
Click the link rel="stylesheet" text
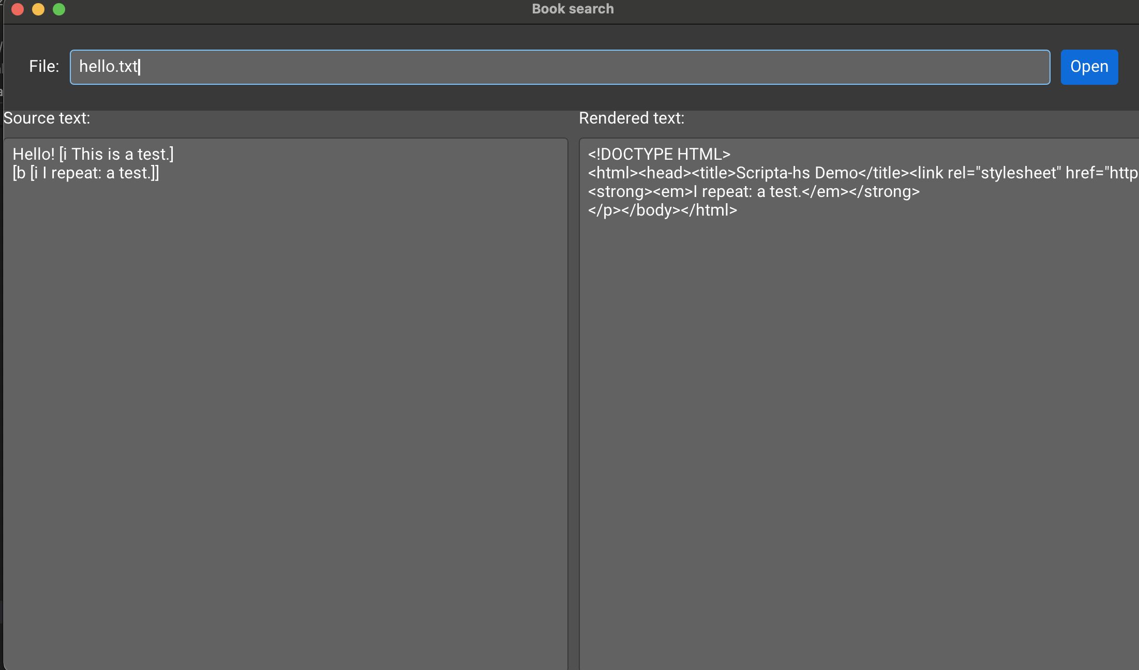pos(989,173)
